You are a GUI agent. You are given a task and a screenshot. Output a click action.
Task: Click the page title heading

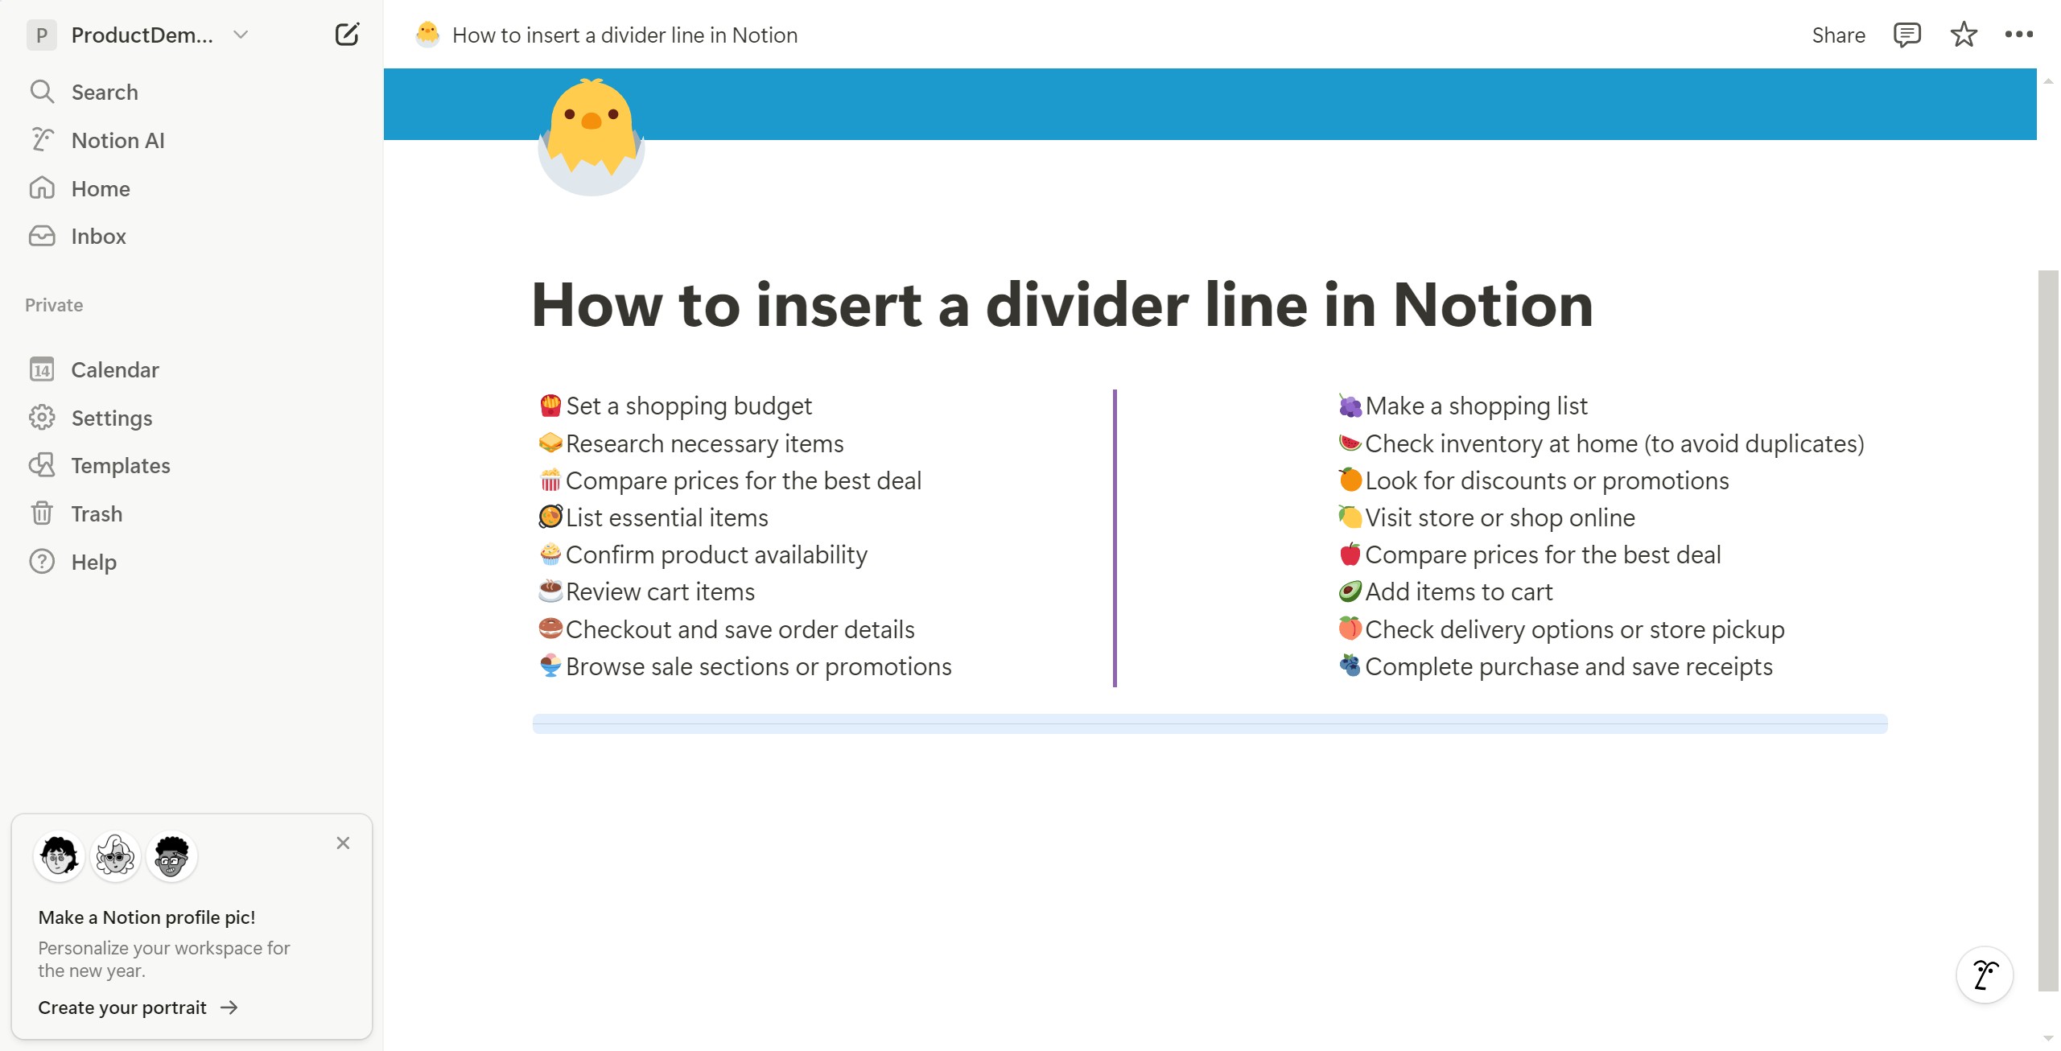point(1062,305)
